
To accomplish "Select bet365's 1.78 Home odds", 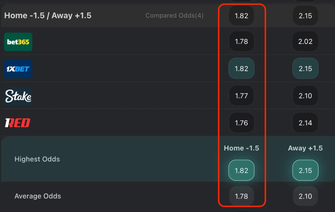I will (241, 42).
